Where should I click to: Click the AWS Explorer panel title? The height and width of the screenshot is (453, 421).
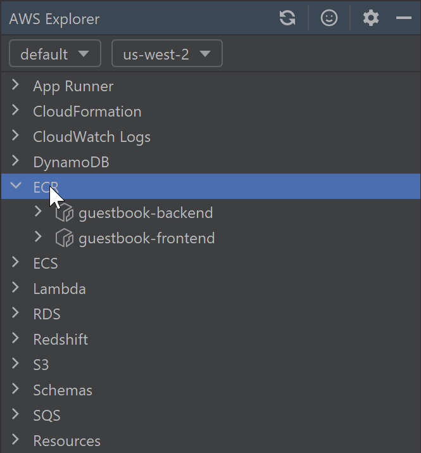pyautogui.click(x=54, y=18)
